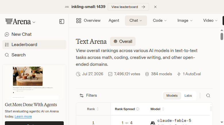Click the table search magnifier icon

(x=208, y=96)
